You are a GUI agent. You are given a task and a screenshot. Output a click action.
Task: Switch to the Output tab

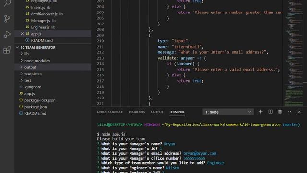click(x=157, y=112)
